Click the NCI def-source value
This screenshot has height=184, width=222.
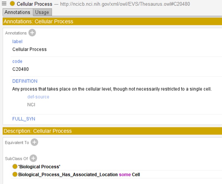pyautogui.click(x=31, y=105)
